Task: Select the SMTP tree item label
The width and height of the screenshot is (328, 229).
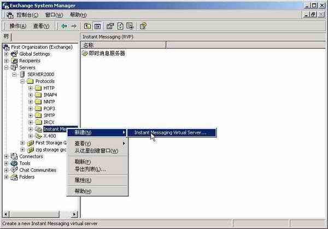Action: pyautogui.click(x=49, y=115)
